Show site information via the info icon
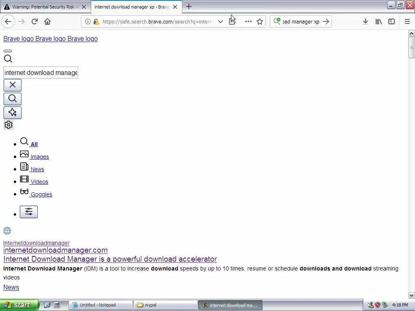 88,22
